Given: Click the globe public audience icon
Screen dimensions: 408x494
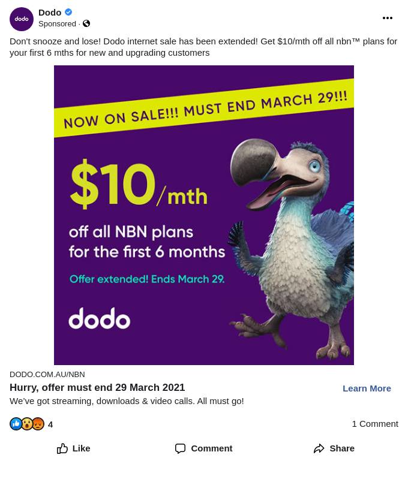Looking at the screenshot, I should click(x=86, y=23).
